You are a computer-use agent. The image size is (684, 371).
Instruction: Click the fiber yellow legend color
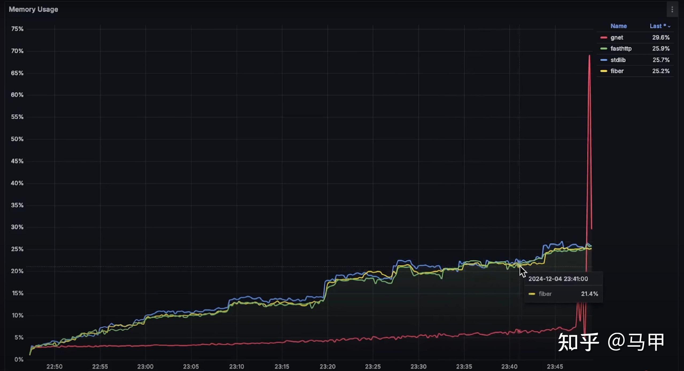[x=604, y=71]
